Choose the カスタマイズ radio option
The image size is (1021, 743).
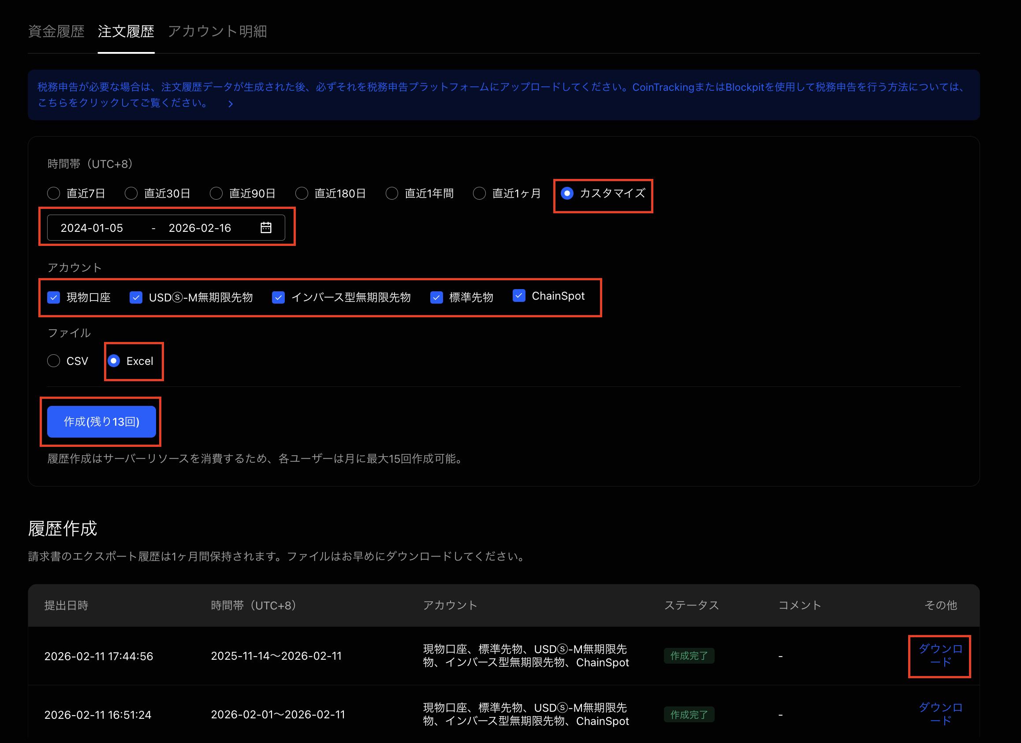point(567,193)
